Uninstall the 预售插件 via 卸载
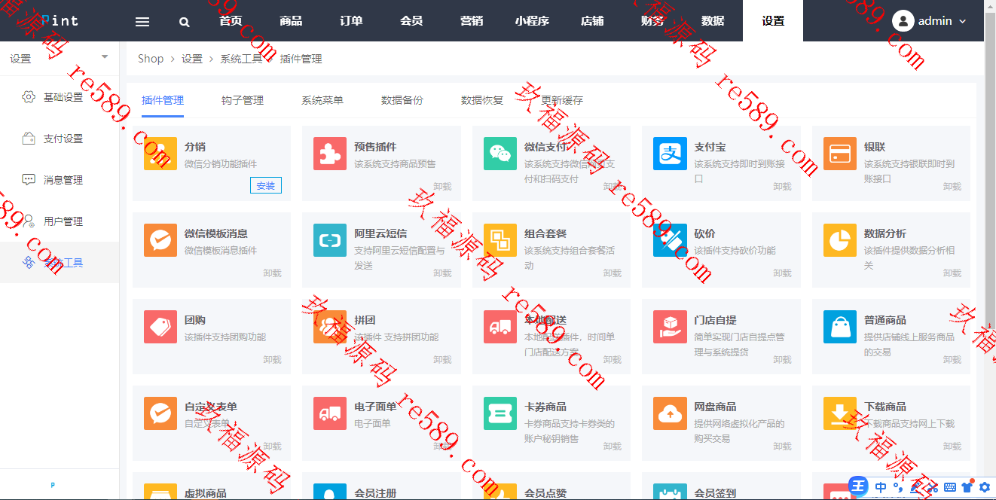Viewport: 996px width, 500px height. click(442, 187)
